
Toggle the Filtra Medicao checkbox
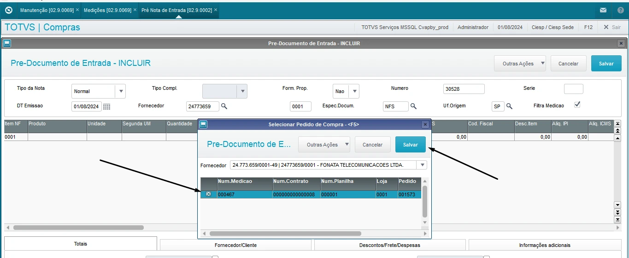click(577, 105)
